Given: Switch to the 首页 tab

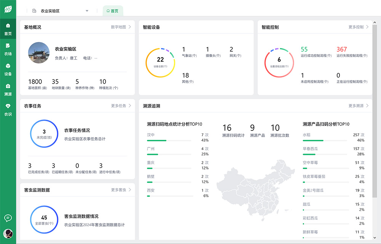Looking at the screenshot, I should (x=112, y=11).
